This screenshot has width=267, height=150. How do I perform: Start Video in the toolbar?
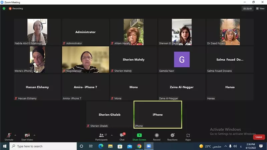27,137
